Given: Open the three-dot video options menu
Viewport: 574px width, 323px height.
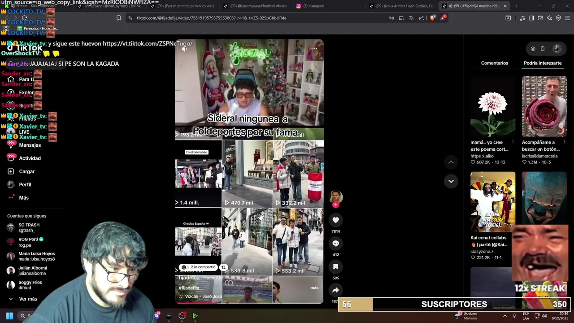Looking at the screenshot, I should point(314,49).
